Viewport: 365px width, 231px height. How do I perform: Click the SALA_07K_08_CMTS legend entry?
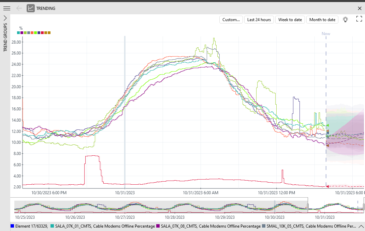pyautogui.click(x=208, y=226)
